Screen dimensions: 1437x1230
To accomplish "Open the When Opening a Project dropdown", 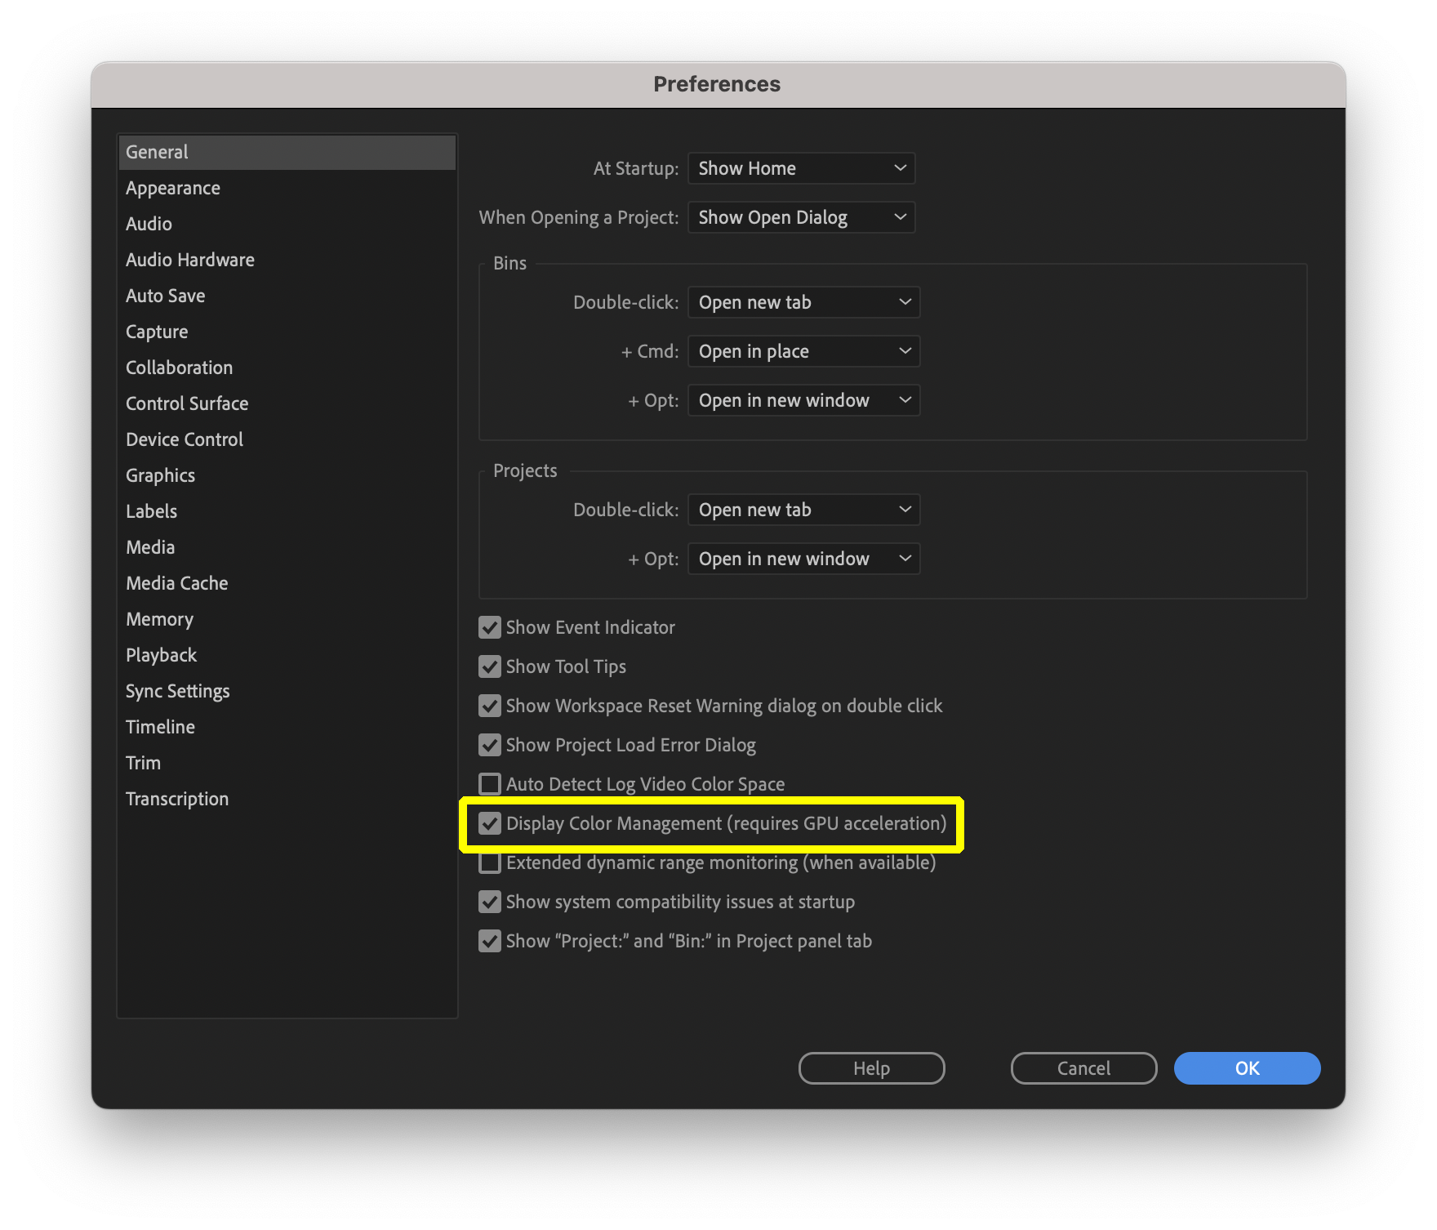I will coord(802,217).
